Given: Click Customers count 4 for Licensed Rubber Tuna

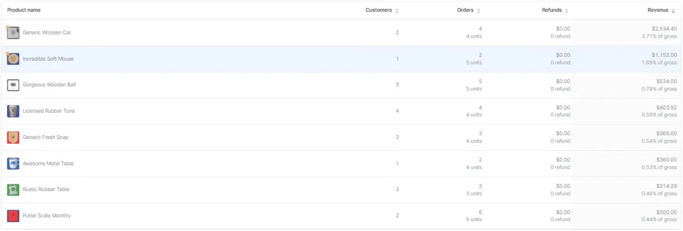Looking at the screenshot, I should [x=397, y=111].
